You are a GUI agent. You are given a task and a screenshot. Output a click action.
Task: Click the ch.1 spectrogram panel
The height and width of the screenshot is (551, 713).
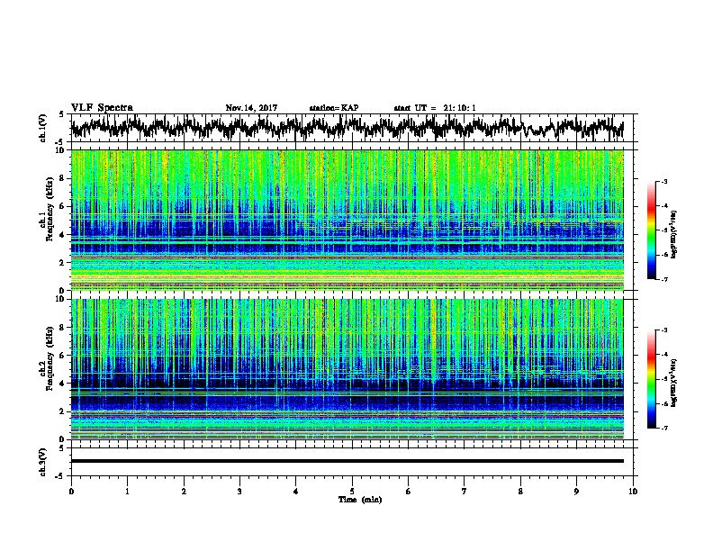tap(347, 220)
